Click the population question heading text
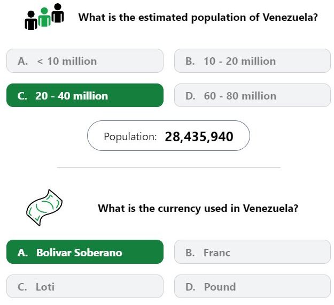This screenshot has width=334, height=305. (198, 17)
